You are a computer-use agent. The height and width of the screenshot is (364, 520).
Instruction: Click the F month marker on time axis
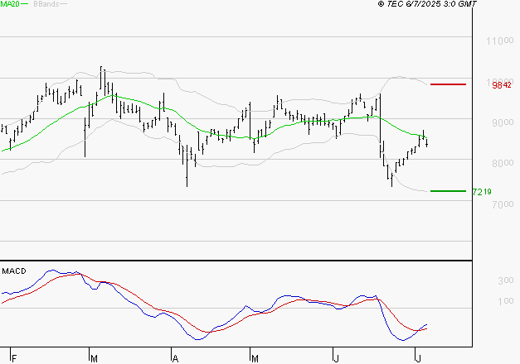(14, 358)
